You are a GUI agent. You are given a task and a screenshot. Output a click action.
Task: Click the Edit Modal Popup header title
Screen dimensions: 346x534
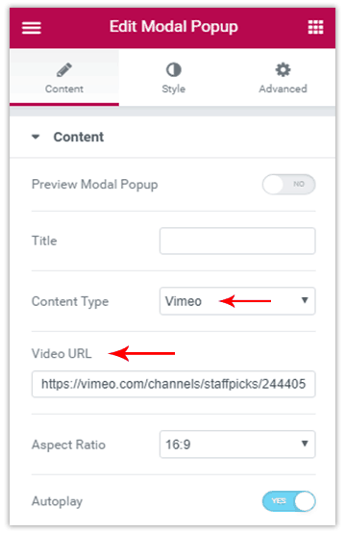(174, 27)
